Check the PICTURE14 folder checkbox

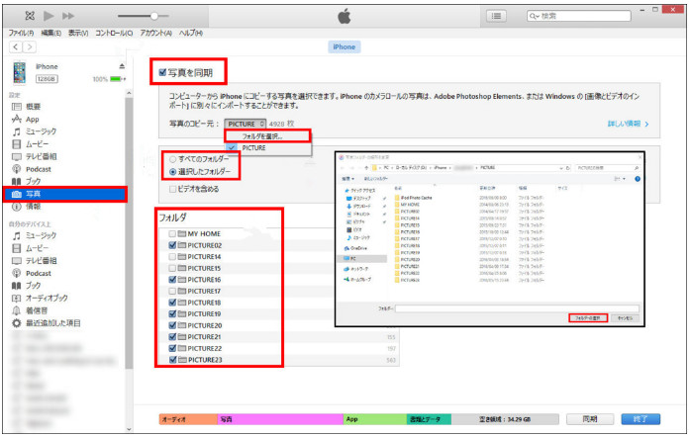coord(172,257)
